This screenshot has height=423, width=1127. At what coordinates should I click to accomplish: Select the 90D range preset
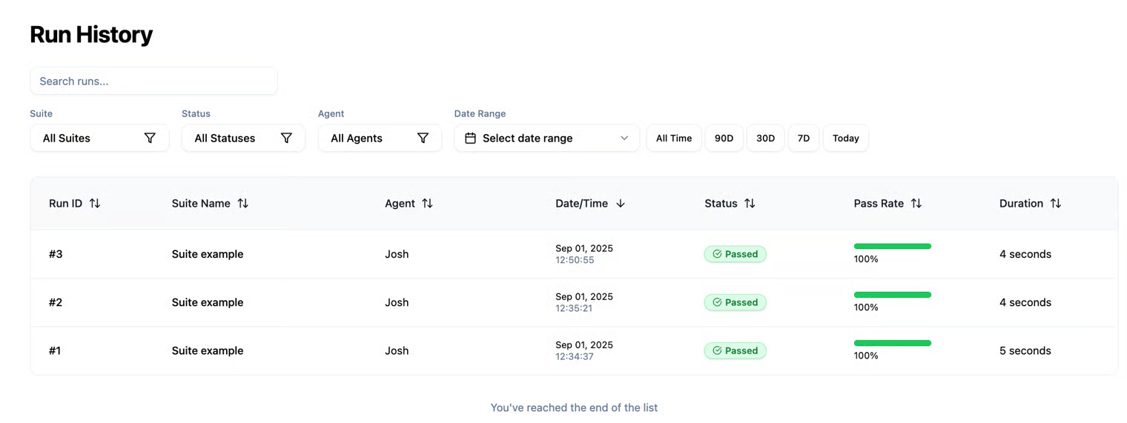pyautogui.click(x=724, y=138)
